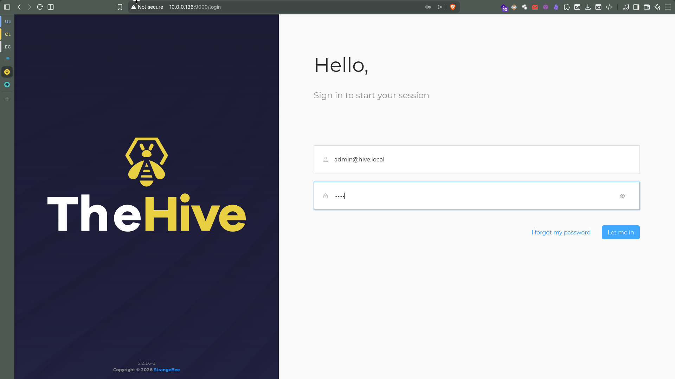Click the send/share arrow icon in address bar

pos(440,7)
